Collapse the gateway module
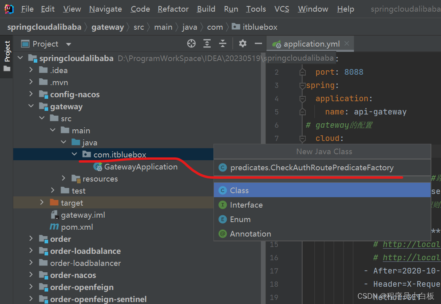The width and height of the screenshot is (441, 304). point(31,106)
